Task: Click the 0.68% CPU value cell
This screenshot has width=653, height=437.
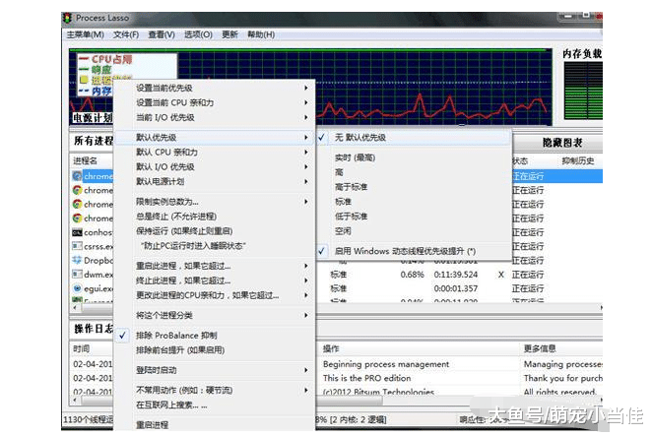Action: tap(412, 275)
